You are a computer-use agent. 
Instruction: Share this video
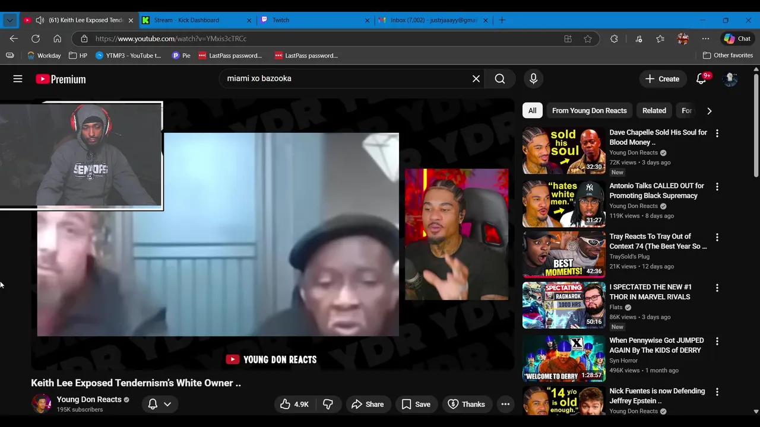click(x=368, y=404)
